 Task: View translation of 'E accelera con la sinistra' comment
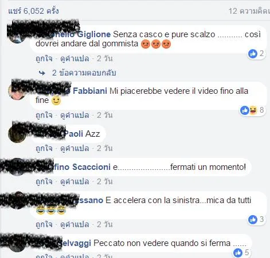(x=75, y=224)
